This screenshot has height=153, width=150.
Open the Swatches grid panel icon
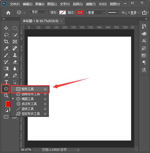[144, 56]
